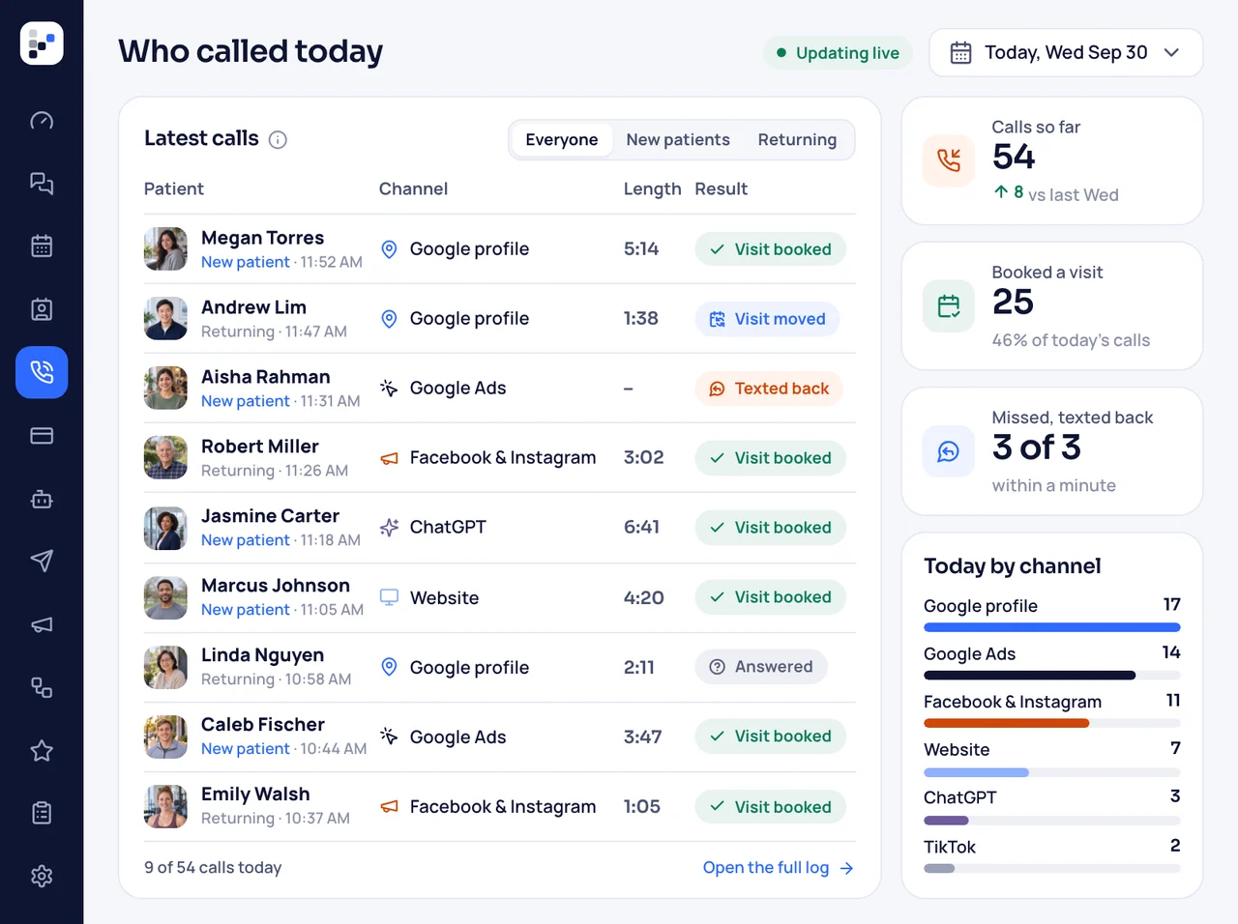Switch to the New patients tab
The height and width of the screenshot is (924, 1238).
678,140
